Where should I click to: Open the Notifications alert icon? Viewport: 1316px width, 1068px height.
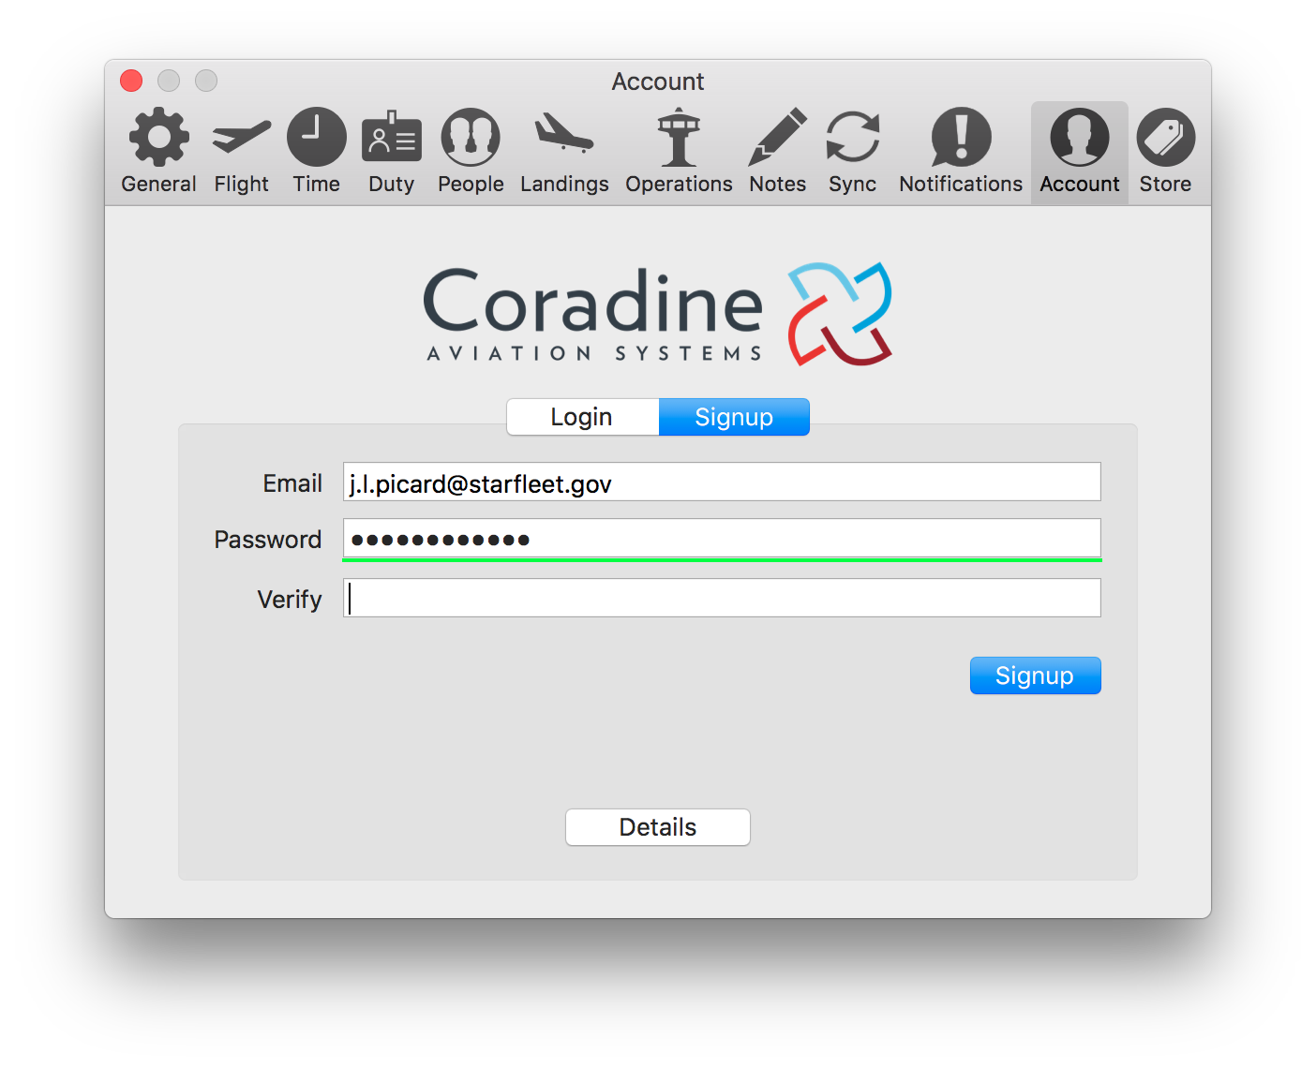pos(961,137)
